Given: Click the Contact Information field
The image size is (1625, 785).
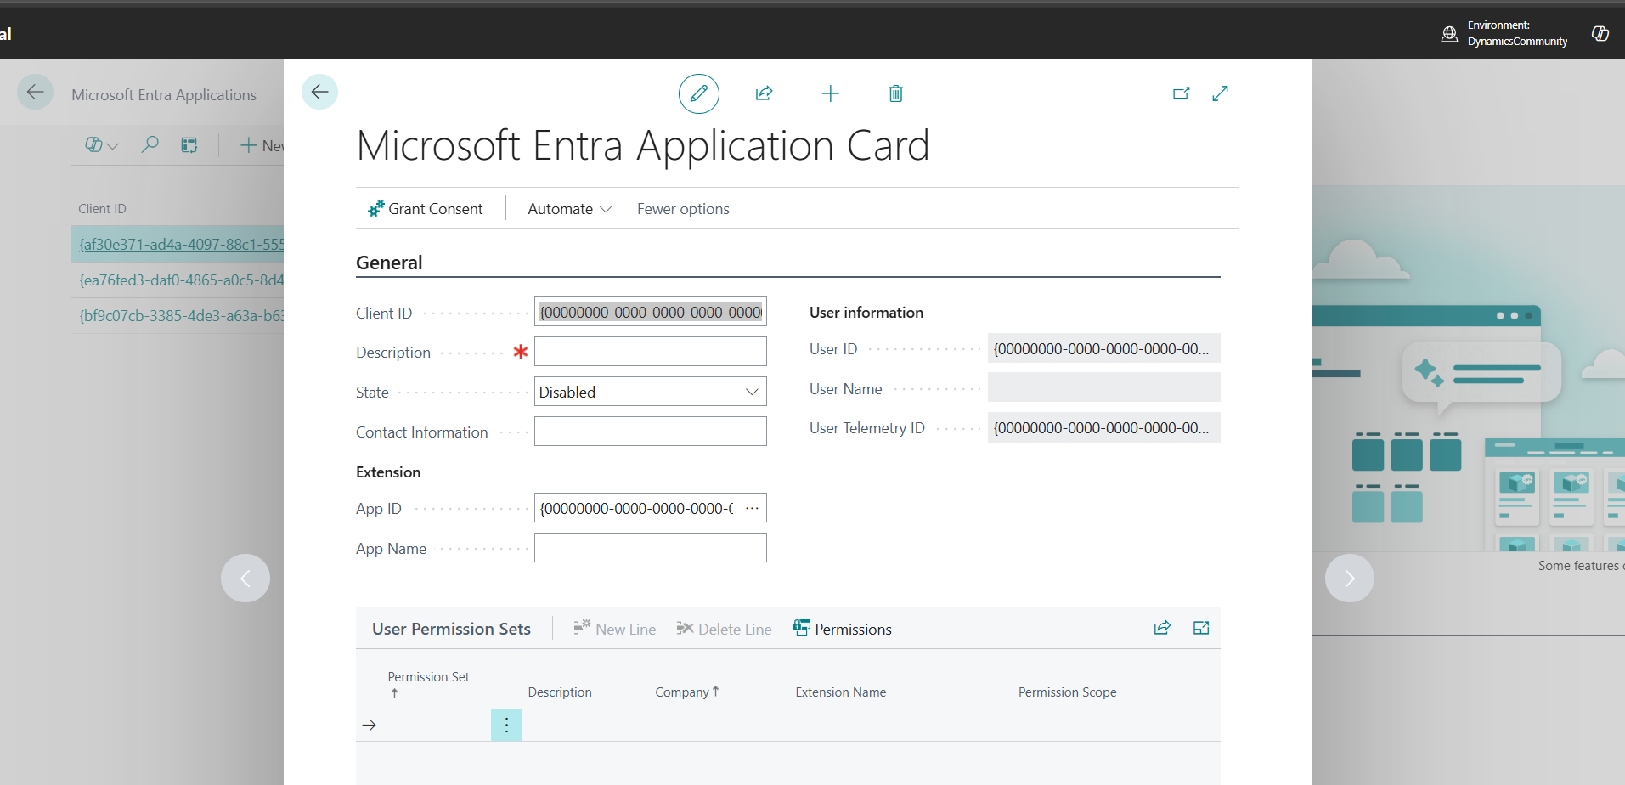Looking at the screenshot, I should click(650, 432).
